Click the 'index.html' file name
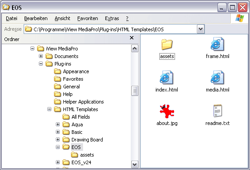Screen dimensions: 250x170 pyautogui.click(x=167, y=90)
